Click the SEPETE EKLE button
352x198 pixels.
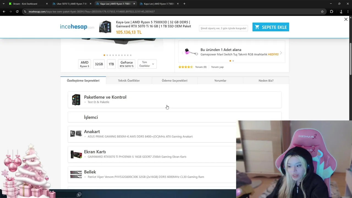tap(271, 27)
